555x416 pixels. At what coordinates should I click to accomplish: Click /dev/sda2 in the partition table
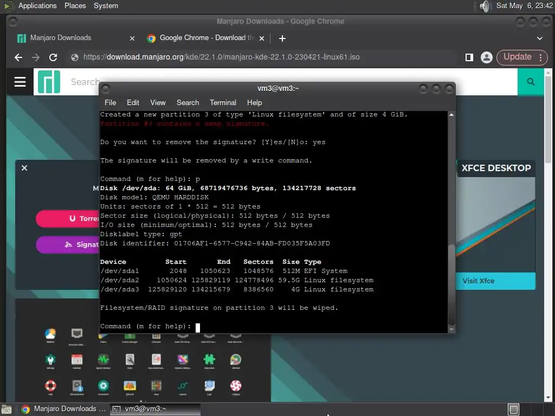[x=119, y=280]
